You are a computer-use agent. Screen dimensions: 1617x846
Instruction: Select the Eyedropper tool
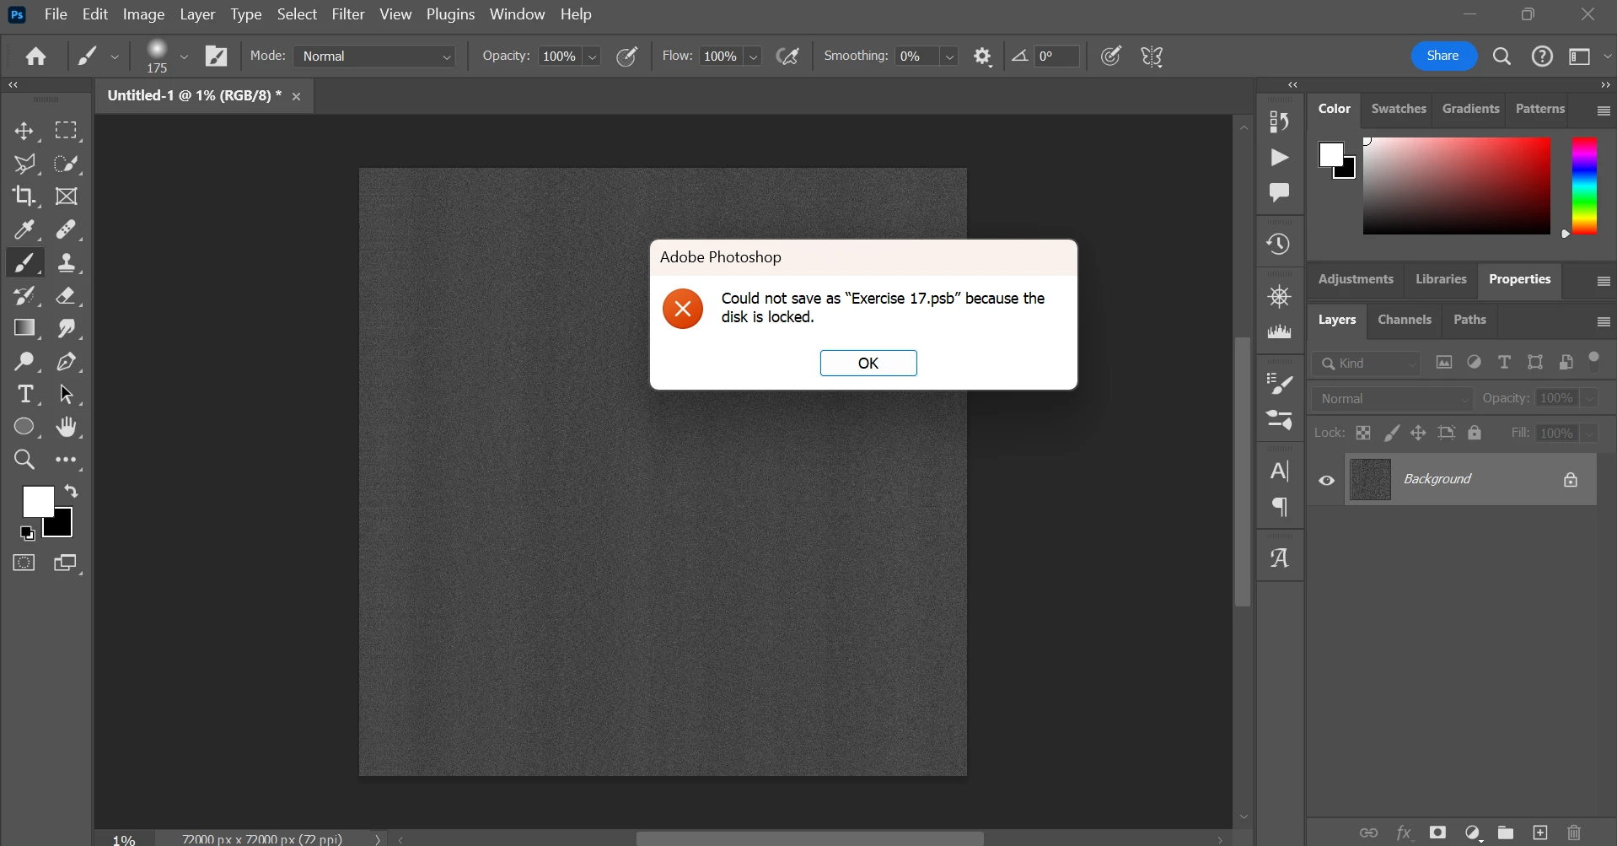click(x=24, y=229)
